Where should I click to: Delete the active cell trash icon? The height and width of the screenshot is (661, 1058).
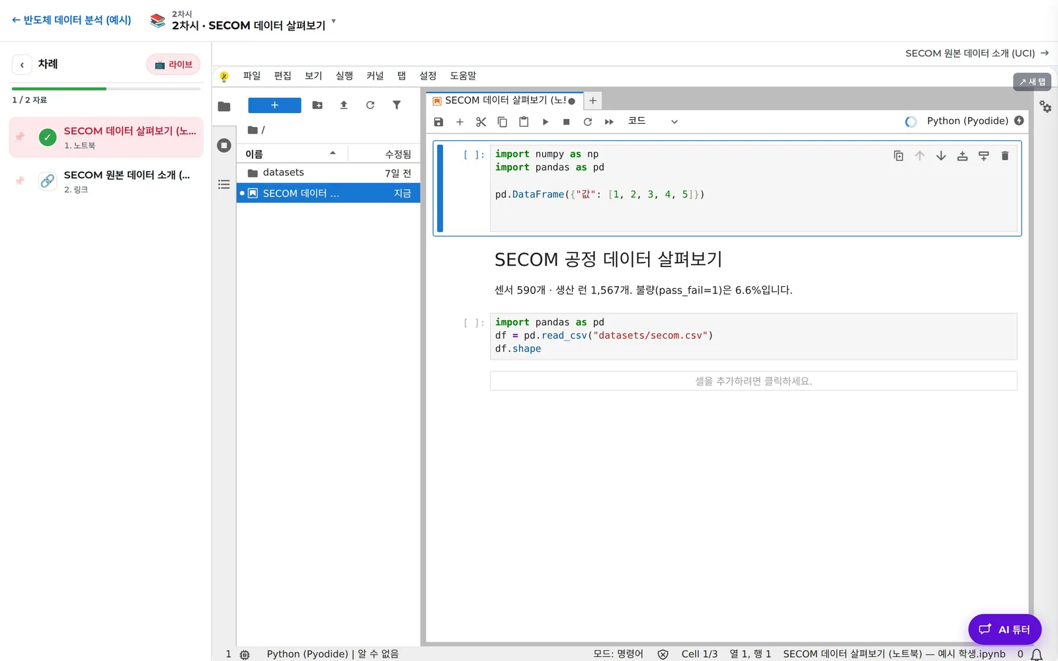point(1005,156)
